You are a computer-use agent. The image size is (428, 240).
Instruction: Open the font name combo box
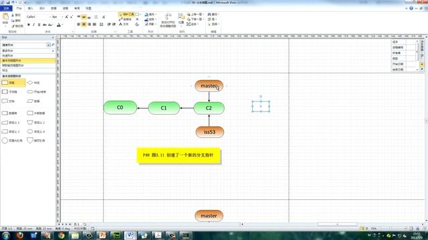pyautogui.click(x=39, y=17)
